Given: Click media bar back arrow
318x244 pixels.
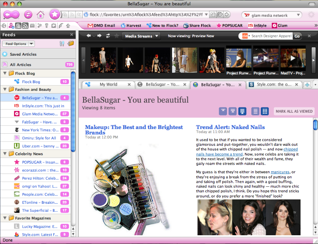Looking at the screenshot, I should pyautogui.click(x=89, y=36).
